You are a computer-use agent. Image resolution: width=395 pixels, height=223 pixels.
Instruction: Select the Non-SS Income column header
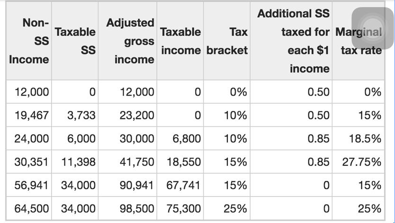[x=29, y=41]
